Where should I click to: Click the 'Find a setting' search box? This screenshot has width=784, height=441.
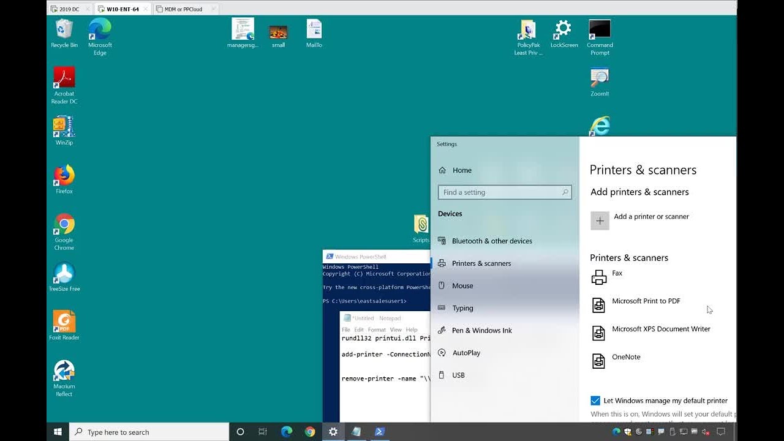505,192
